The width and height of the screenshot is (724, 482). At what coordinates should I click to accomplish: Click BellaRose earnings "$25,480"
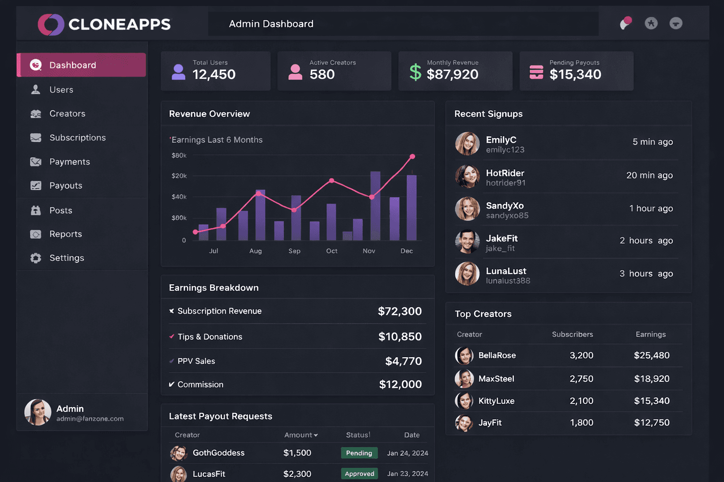[x=651, y=355]
